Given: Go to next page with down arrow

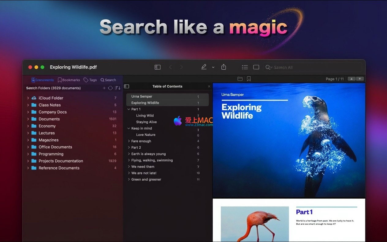Looking at the screenshot, I should [360, 79].
